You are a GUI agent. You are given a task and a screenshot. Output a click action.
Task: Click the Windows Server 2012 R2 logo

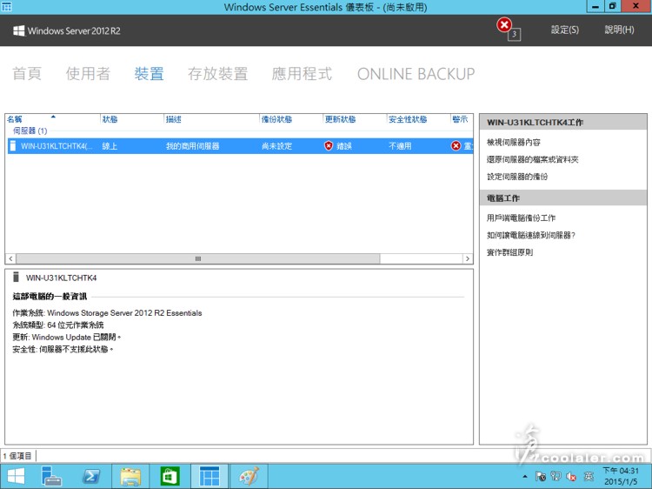tap(67, 30)
